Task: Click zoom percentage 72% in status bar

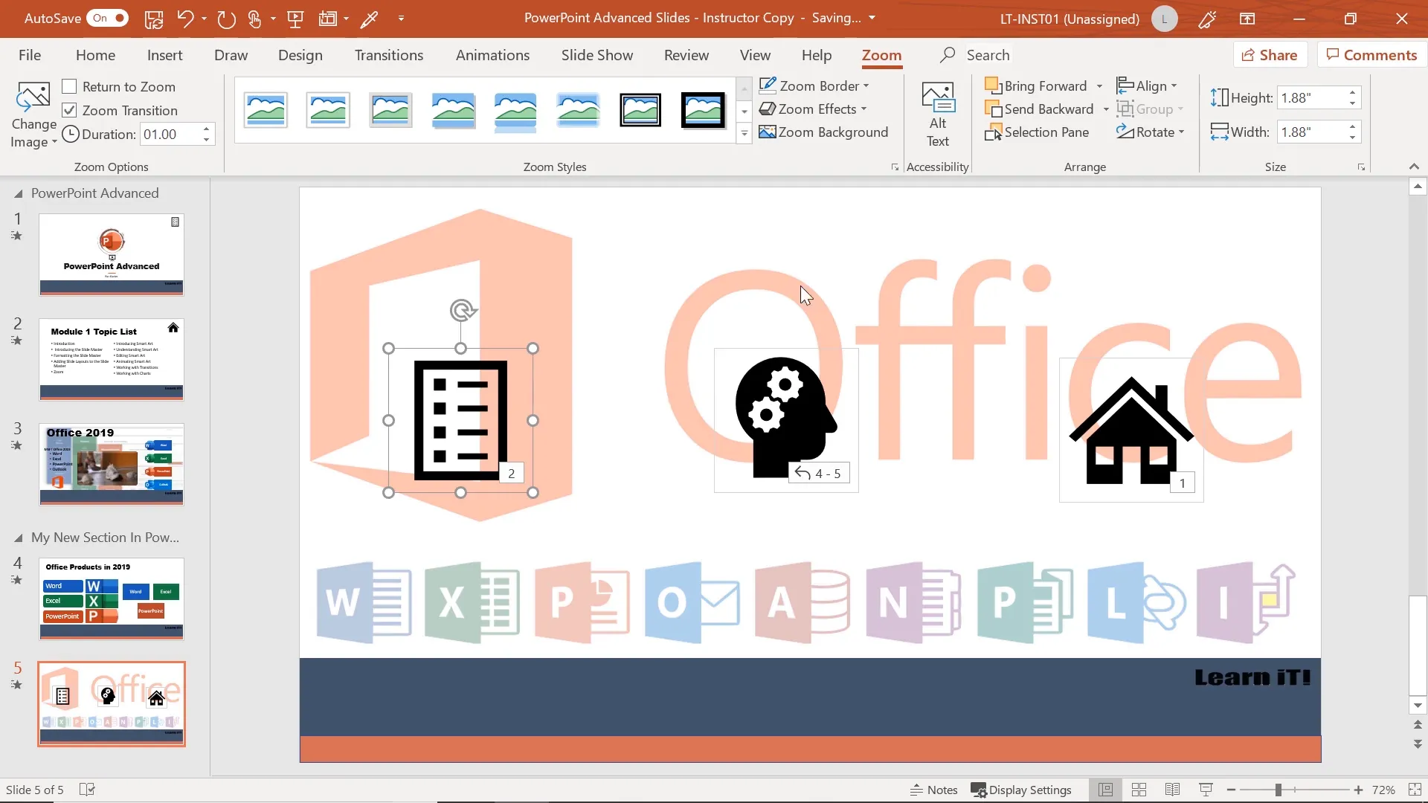Action: pos(1383,790)
